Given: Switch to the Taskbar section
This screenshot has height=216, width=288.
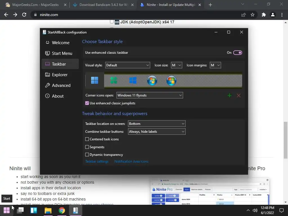Looking at the screenshot, I should (x=60, y=64).
